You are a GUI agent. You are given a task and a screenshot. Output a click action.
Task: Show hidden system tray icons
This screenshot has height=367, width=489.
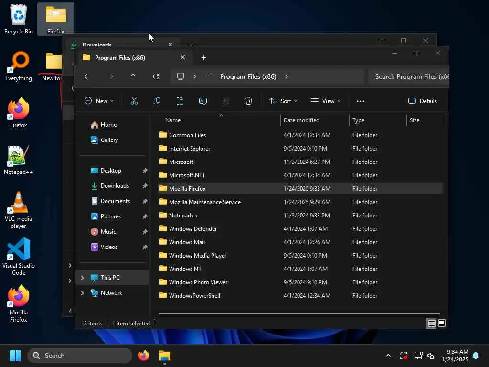coord(388,356)
